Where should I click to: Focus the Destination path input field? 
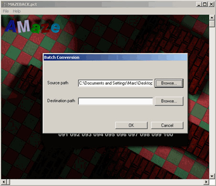pos(116,101)
